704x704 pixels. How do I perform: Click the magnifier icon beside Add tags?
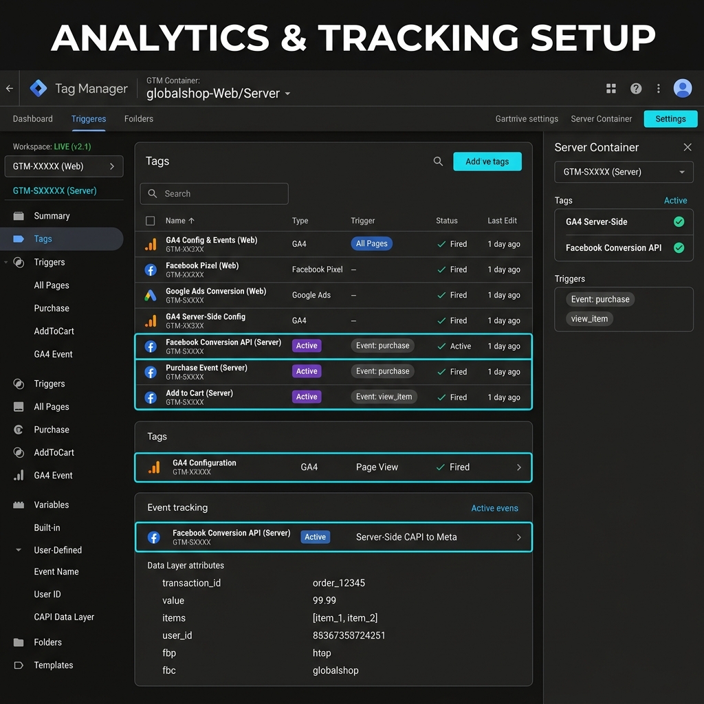[x=438, y=161]
